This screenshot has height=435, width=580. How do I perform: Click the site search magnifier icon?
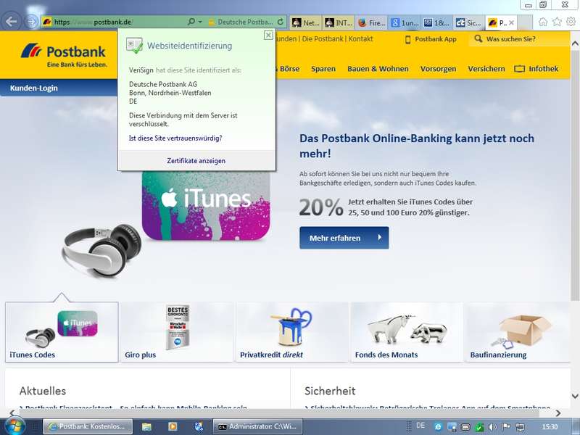[x=478, y=39]
